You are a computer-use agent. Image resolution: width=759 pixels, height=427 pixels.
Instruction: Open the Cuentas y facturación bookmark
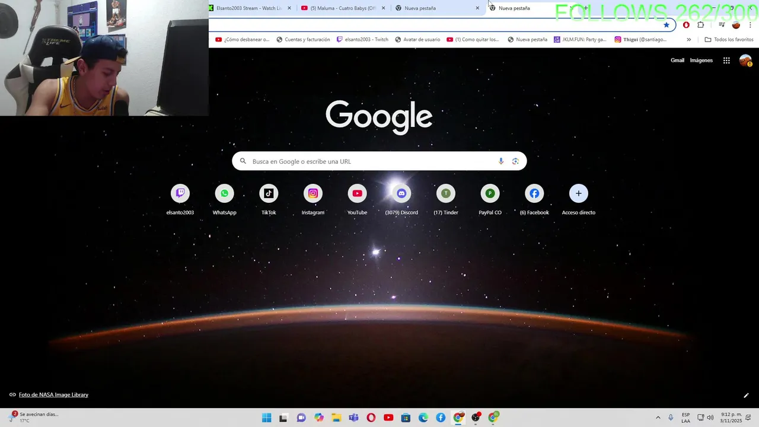[x=303, y=40]
